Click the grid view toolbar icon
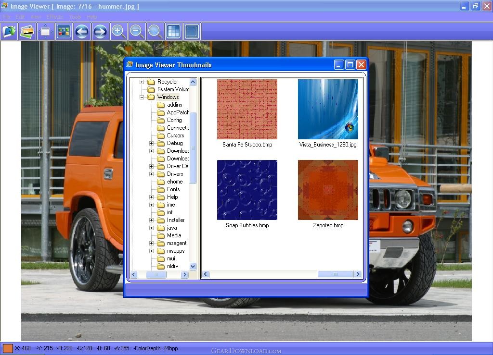The image size is (493, 355). pyautogui.click(x=173, y=31)
